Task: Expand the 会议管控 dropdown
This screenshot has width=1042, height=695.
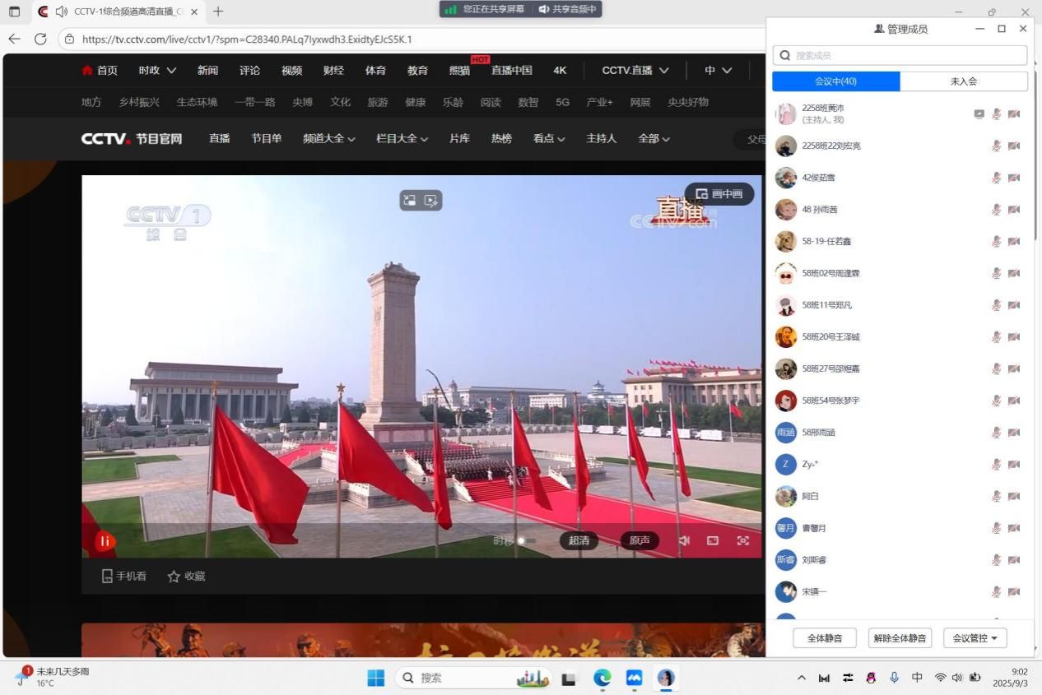Action: click(x=975, y=638)
